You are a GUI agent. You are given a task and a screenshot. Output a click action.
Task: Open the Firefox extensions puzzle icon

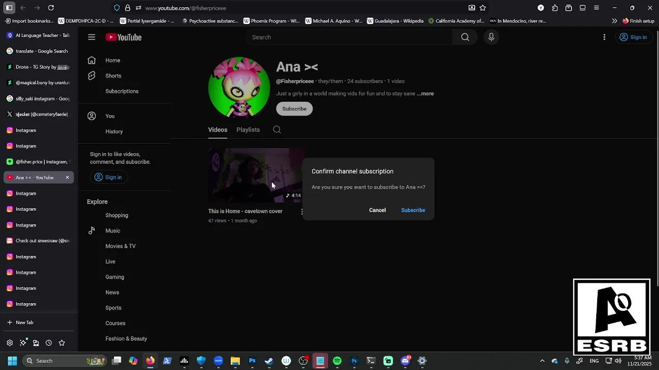coord(554,8)
